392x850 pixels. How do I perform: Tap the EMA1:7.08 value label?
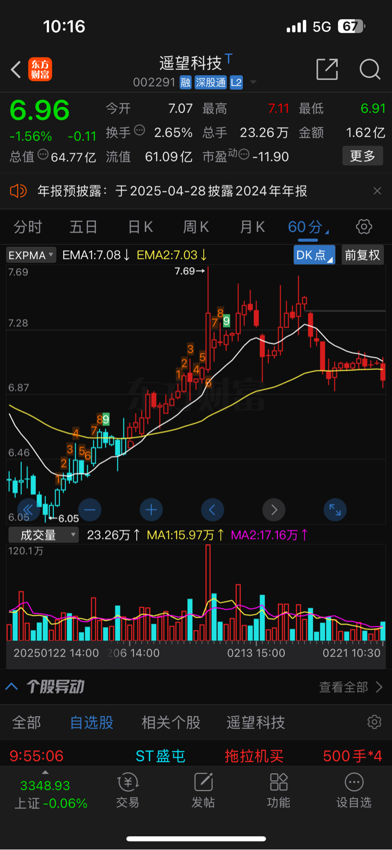pyautogui.click(x=96, y=255)
